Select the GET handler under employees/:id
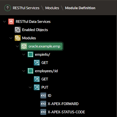This screenshot has width=117, height=117. tap(45, 79)
